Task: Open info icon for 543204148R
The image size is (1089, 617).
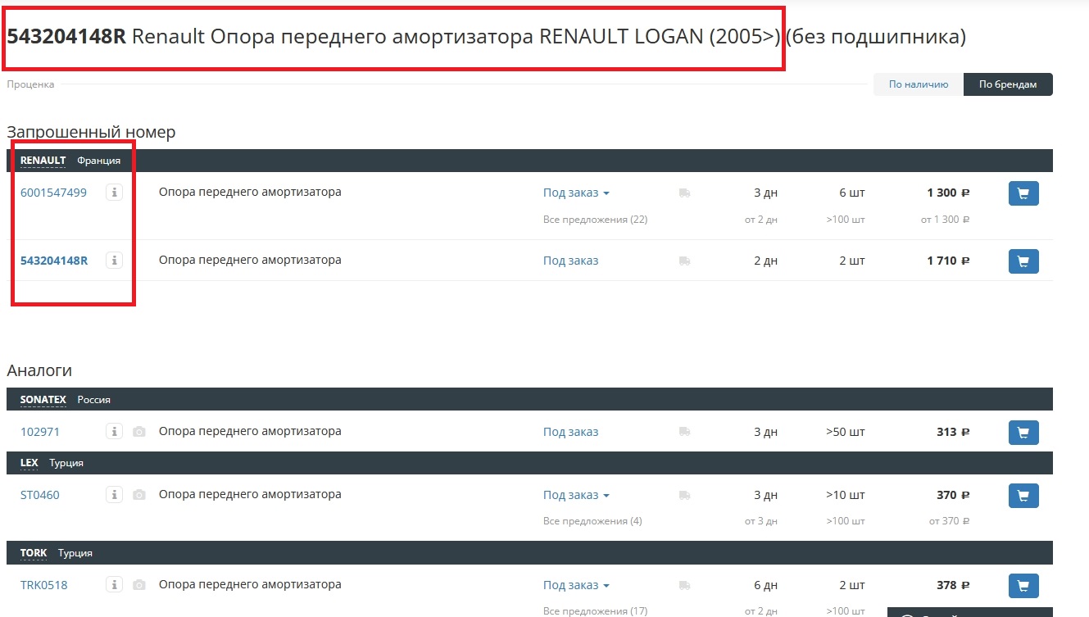Action: (x=115, y=261)
